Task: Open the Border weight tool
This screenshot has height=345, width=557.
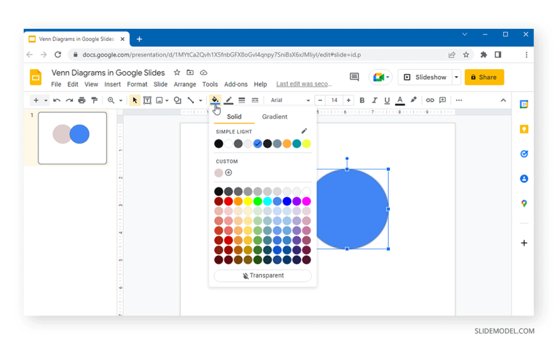Action: point(241,100)
